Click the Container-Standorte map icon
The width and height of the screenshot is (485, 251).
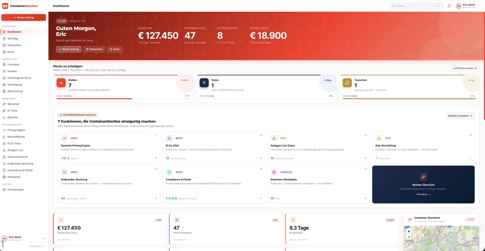click(410, 219)
